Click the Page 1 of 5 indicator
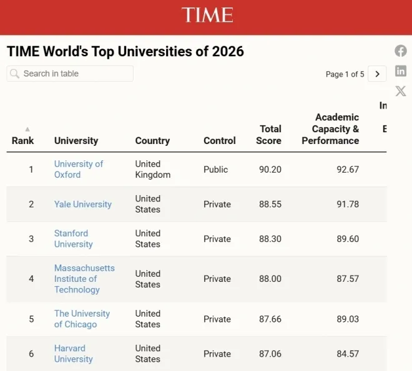Screen dimensions: 412x371 (x=345, y=74)
